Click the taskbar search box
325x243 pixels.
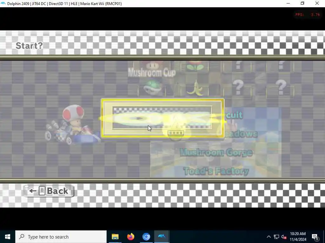[61, 237]
